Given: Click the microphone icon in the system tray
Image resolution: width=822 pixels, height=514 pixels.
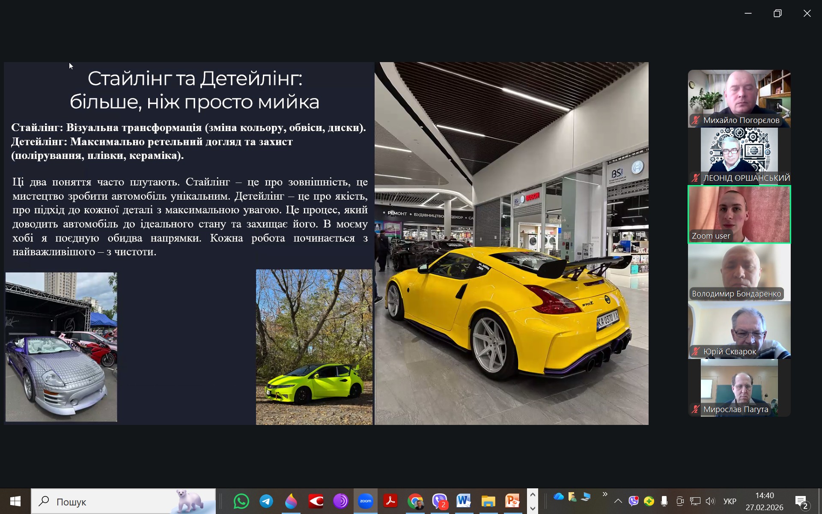Looking at the screenshot, I should click(x=664, y=501).
